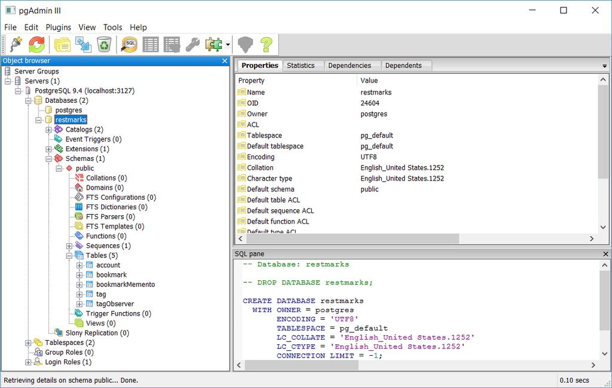
Task: Click the SQL pane down scroll arrow
Action: 605,354
